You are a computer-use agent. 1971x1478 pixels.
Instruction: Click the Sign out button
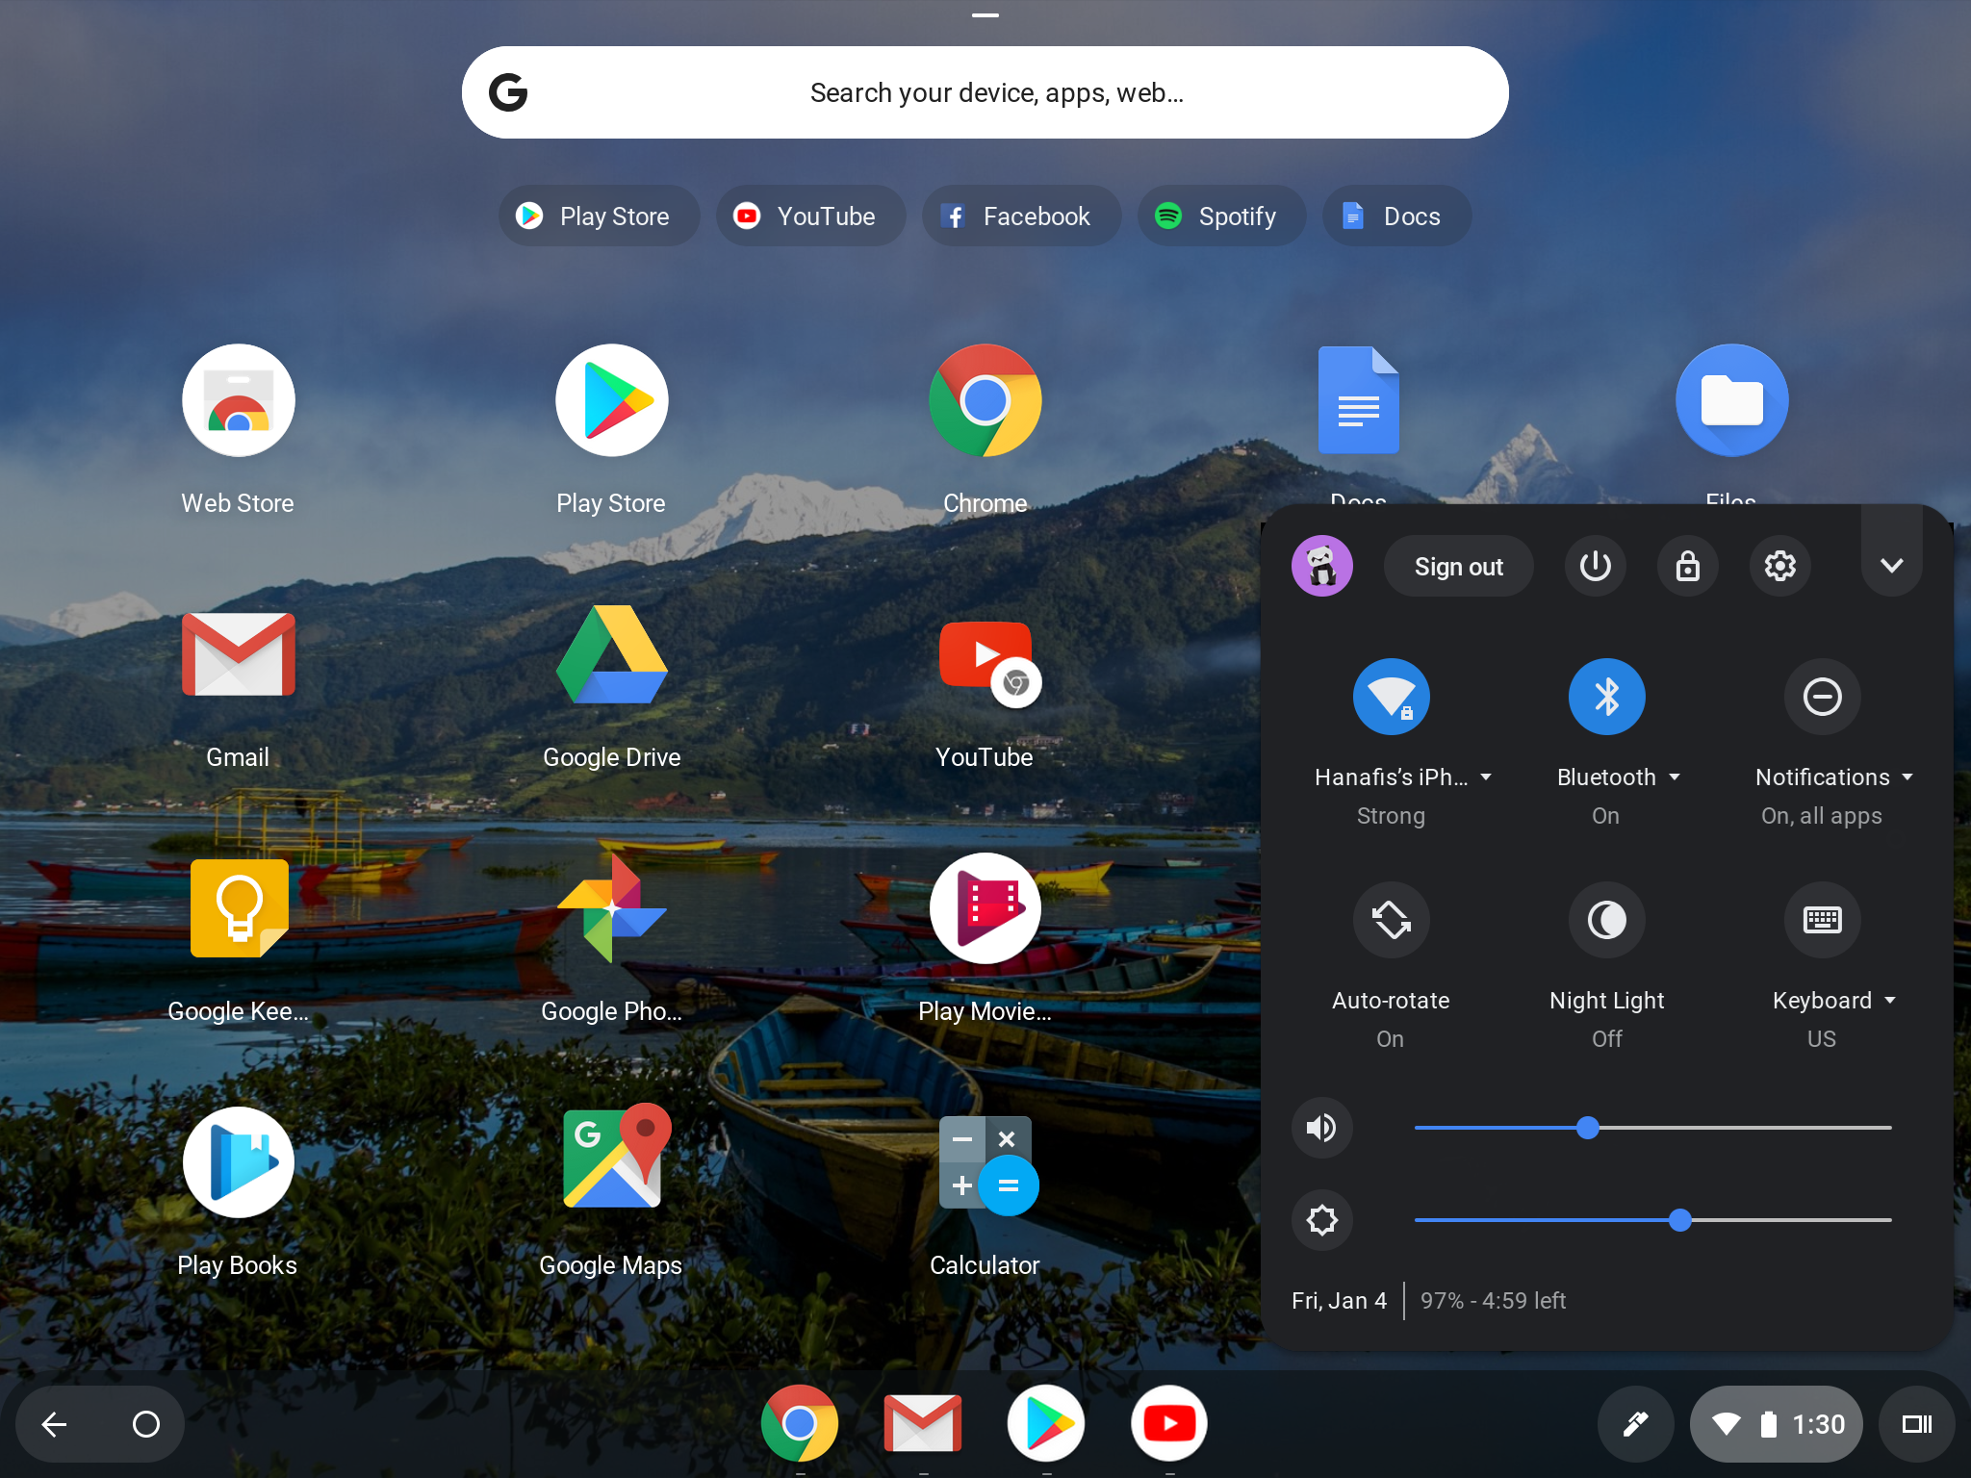1459,566
